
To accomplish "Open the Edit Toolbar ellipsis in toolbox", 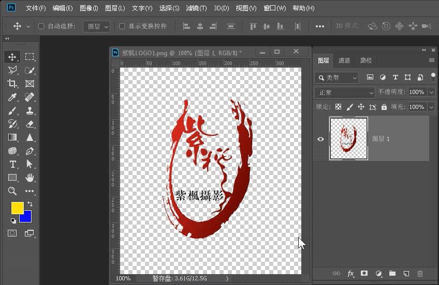I will click(30, 191).
